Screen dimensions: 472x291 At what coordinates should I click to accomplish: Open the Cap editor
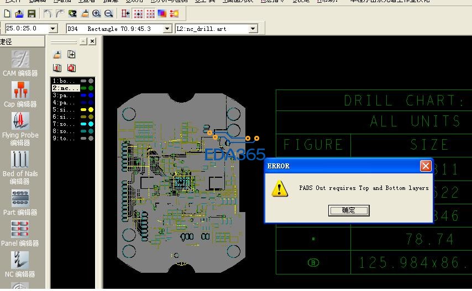(x=20, y=94)
